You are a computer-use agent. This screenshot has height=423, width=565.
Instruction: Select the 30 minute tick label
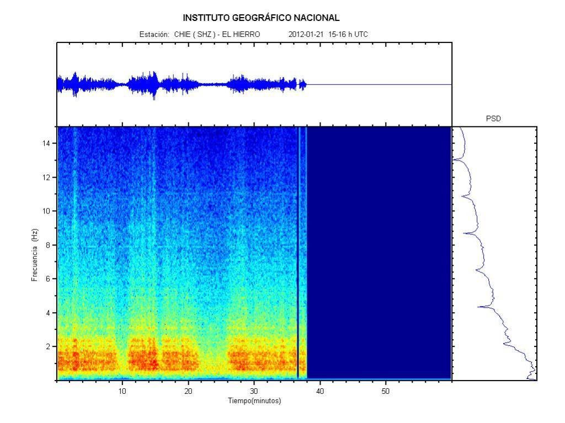pyautogui.click(x=254, y=391)
